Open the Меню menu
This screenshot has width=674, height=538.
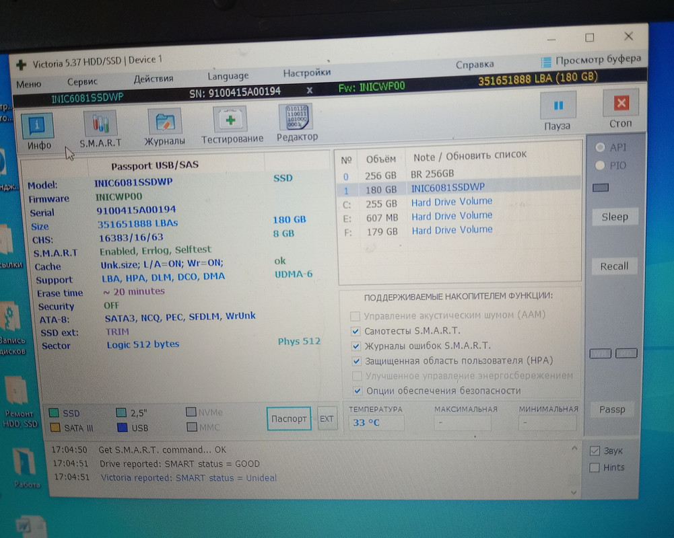[x=29, y=84]
